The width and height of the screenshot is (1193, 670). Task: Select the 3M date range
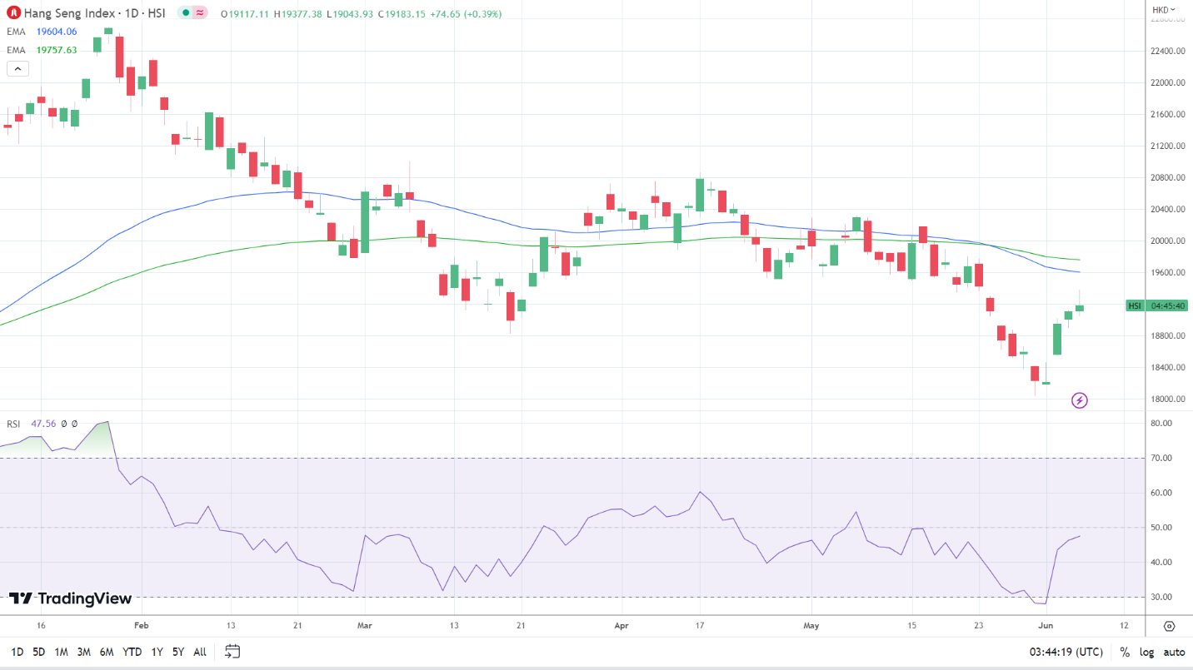[x=83, y=652]
